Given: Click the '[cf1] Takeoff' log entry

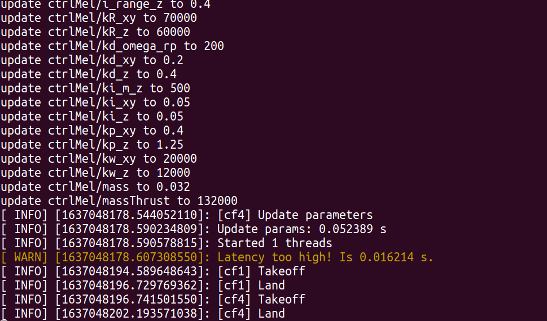Looking at the screenshot, I should pyautogui.click(x=261, y=271).
